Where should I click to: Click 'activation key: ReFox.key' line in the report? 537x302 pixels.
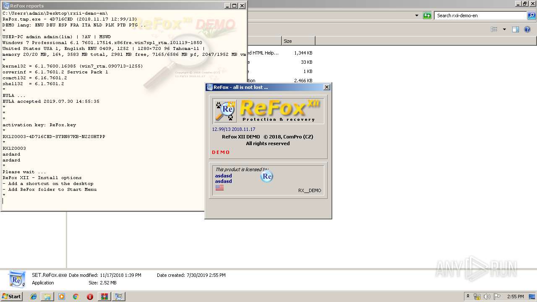point(39,125)
